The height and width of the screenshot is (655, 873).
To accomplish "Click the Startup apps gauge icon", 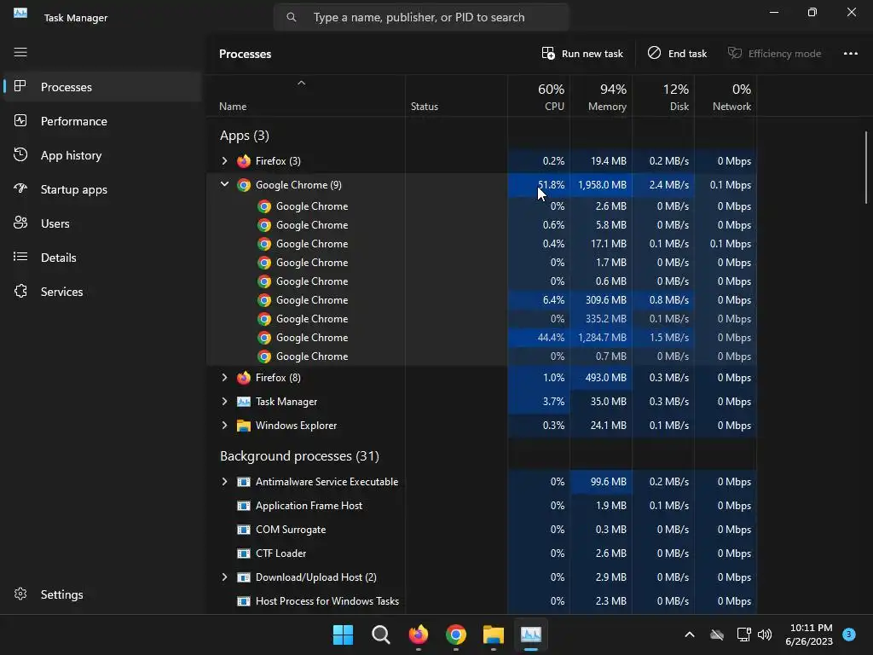I will point(20,188).
